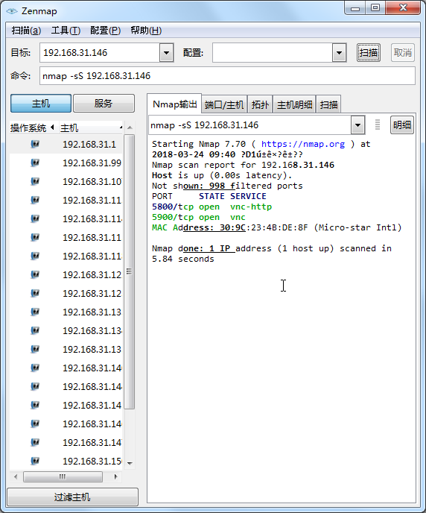Click the host list scroll-up arrow
This screenshot has height=513, width=426.
tap(130, 128)
